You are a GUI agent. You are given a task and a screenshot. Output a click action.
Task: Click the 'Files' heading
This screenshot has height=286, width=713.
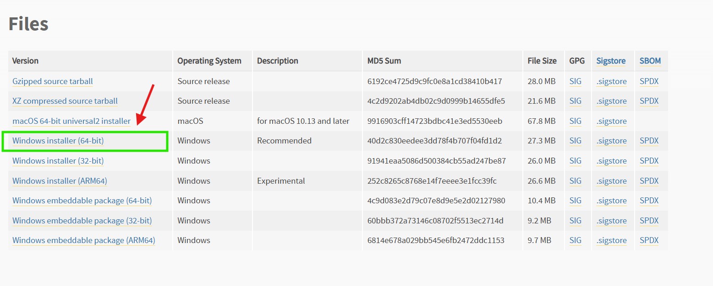click(28, 24)
